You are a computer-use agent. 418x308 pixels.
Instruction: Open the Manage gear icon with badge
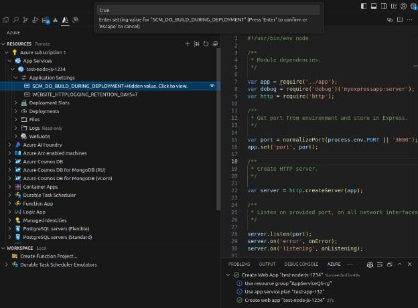point(414,7)
